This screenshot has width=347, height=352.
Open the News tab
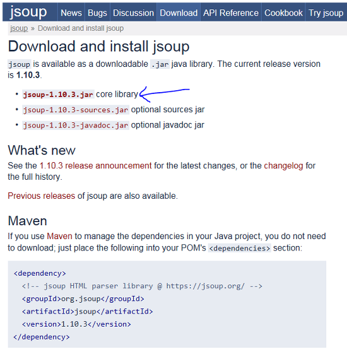pos(71,13)
